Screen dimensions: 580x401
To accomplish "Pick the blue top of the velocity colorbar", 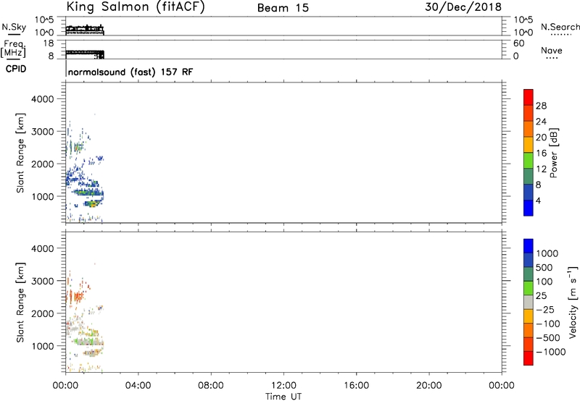I will click(529, 246).
